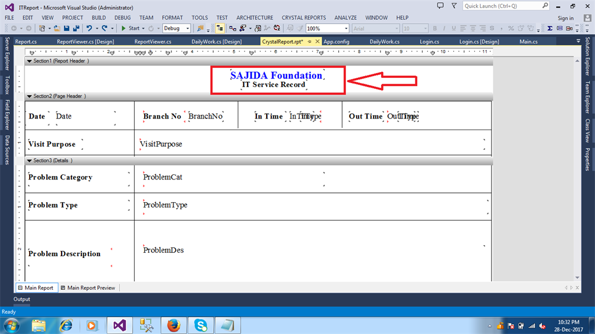Click the Insert Subreport toolbar icon

tap(569, 28)
